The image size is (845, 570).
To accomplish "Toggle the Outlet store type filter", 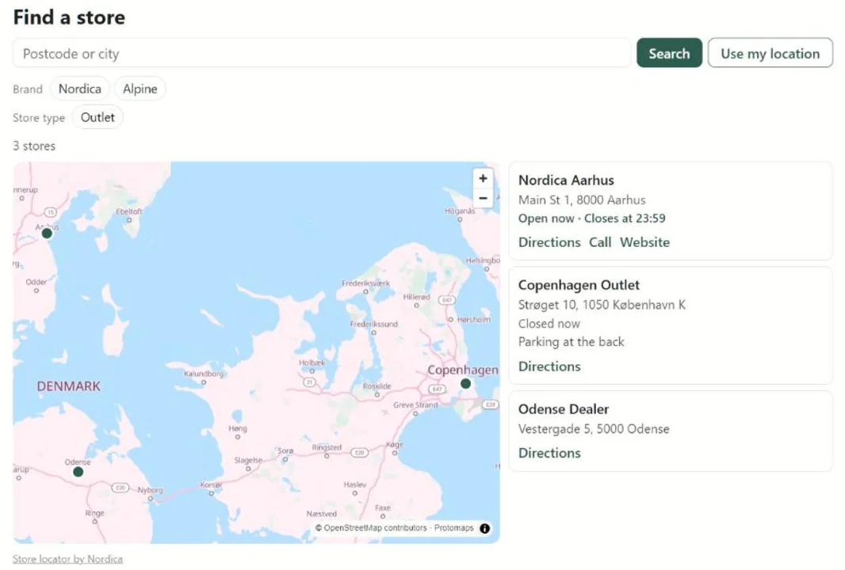I will coord(97,117).
